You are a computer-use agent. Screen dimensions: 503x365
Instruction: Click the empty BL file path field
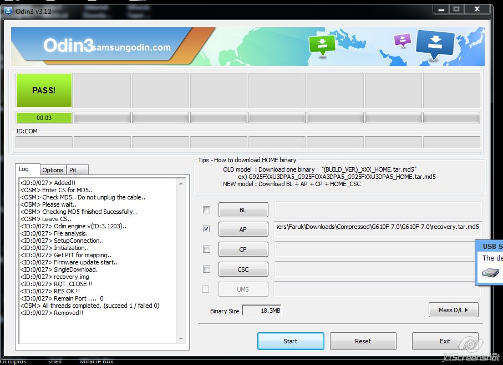[378, 209]
